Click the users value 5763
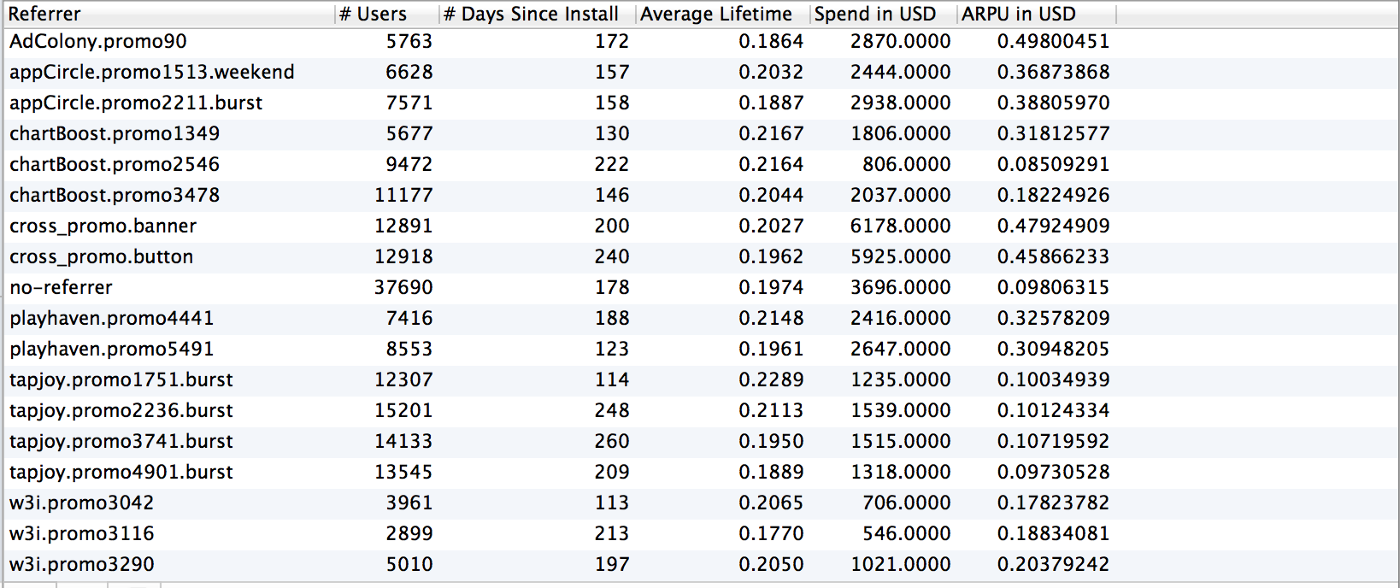 tap(409, 41)
